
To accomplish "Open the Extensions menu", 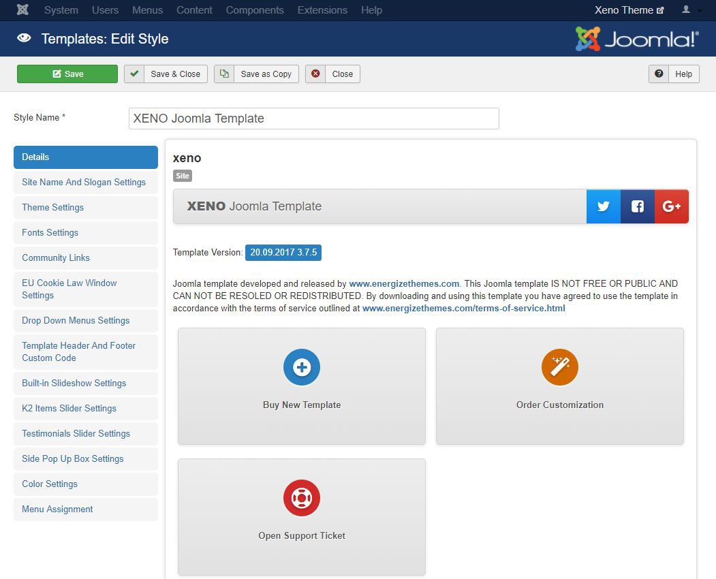I will (x=322, y=10).
